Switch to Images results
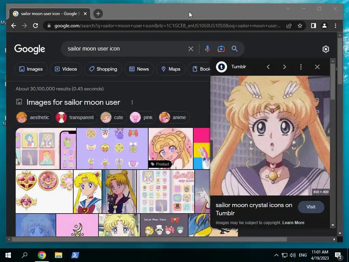 point(31,69)
